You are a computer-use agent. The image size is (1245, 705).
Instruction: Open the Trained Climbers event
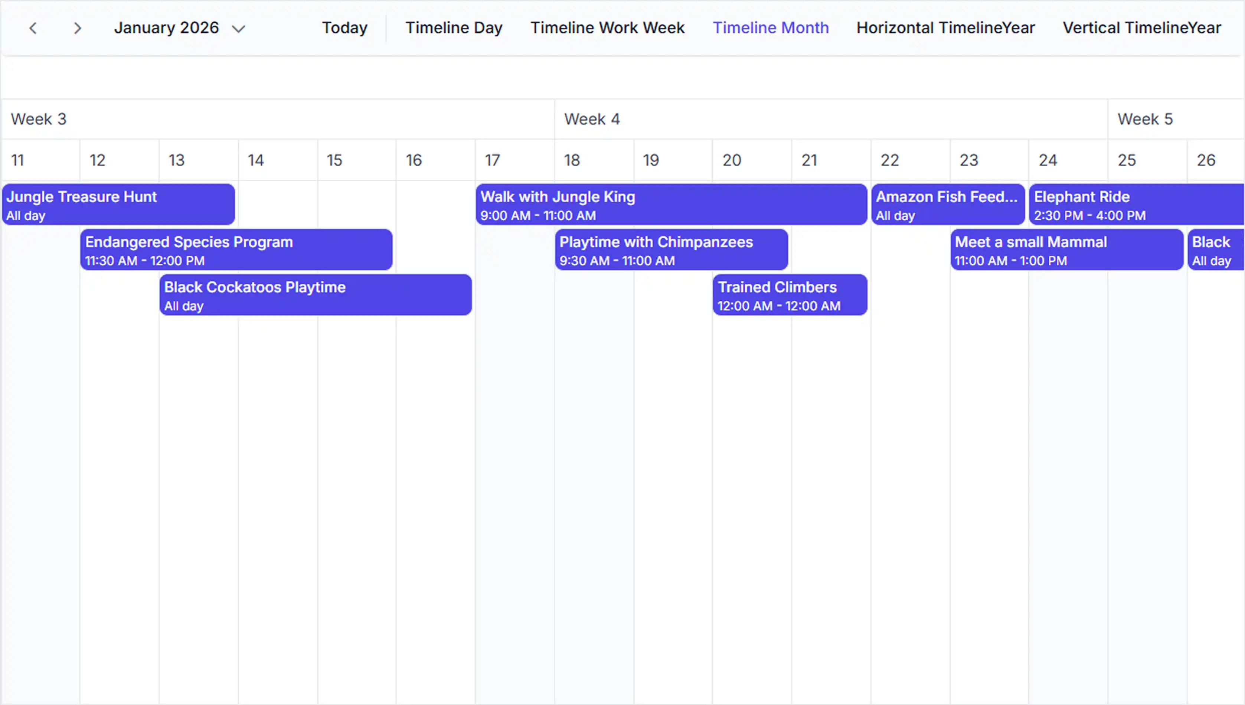pyautogui.click(x=790, y=295)
